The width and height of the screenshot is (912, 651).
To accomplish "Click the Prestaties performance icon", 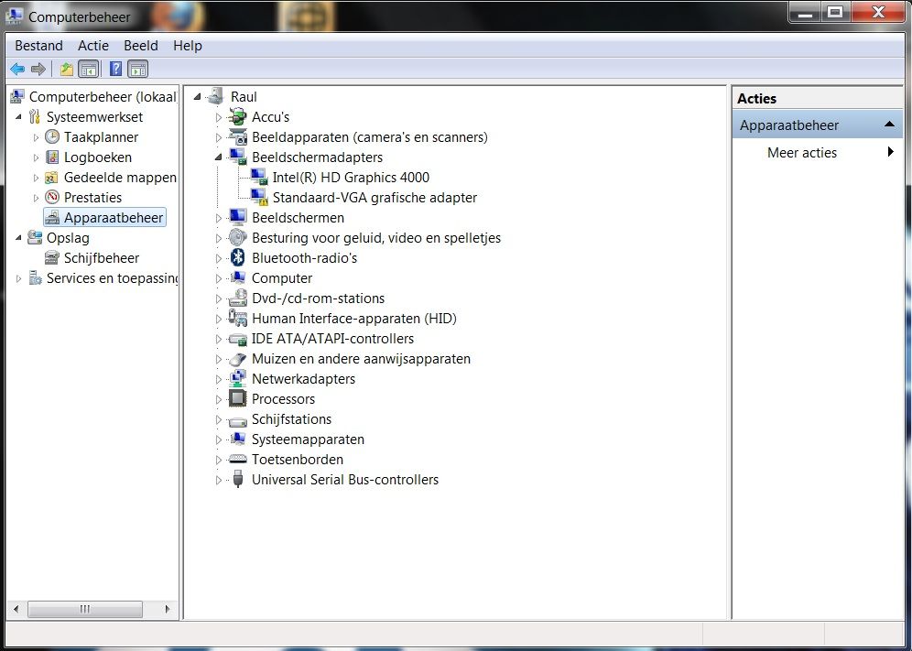I will tap(52, 197).
